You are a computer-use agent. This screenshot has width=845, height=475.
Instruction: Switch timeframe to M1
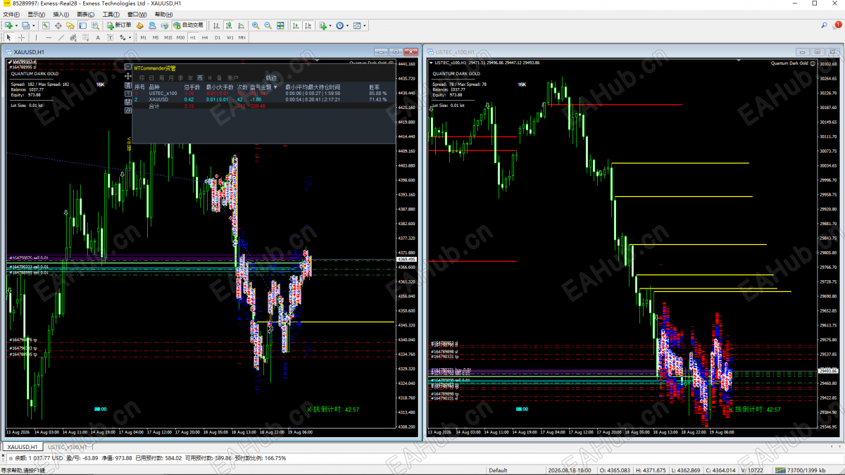[143, 37]
